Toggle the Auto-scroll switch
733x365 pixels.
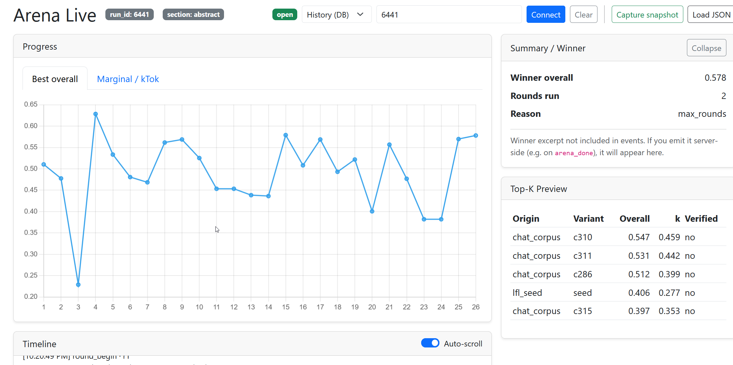pos(430,343)
